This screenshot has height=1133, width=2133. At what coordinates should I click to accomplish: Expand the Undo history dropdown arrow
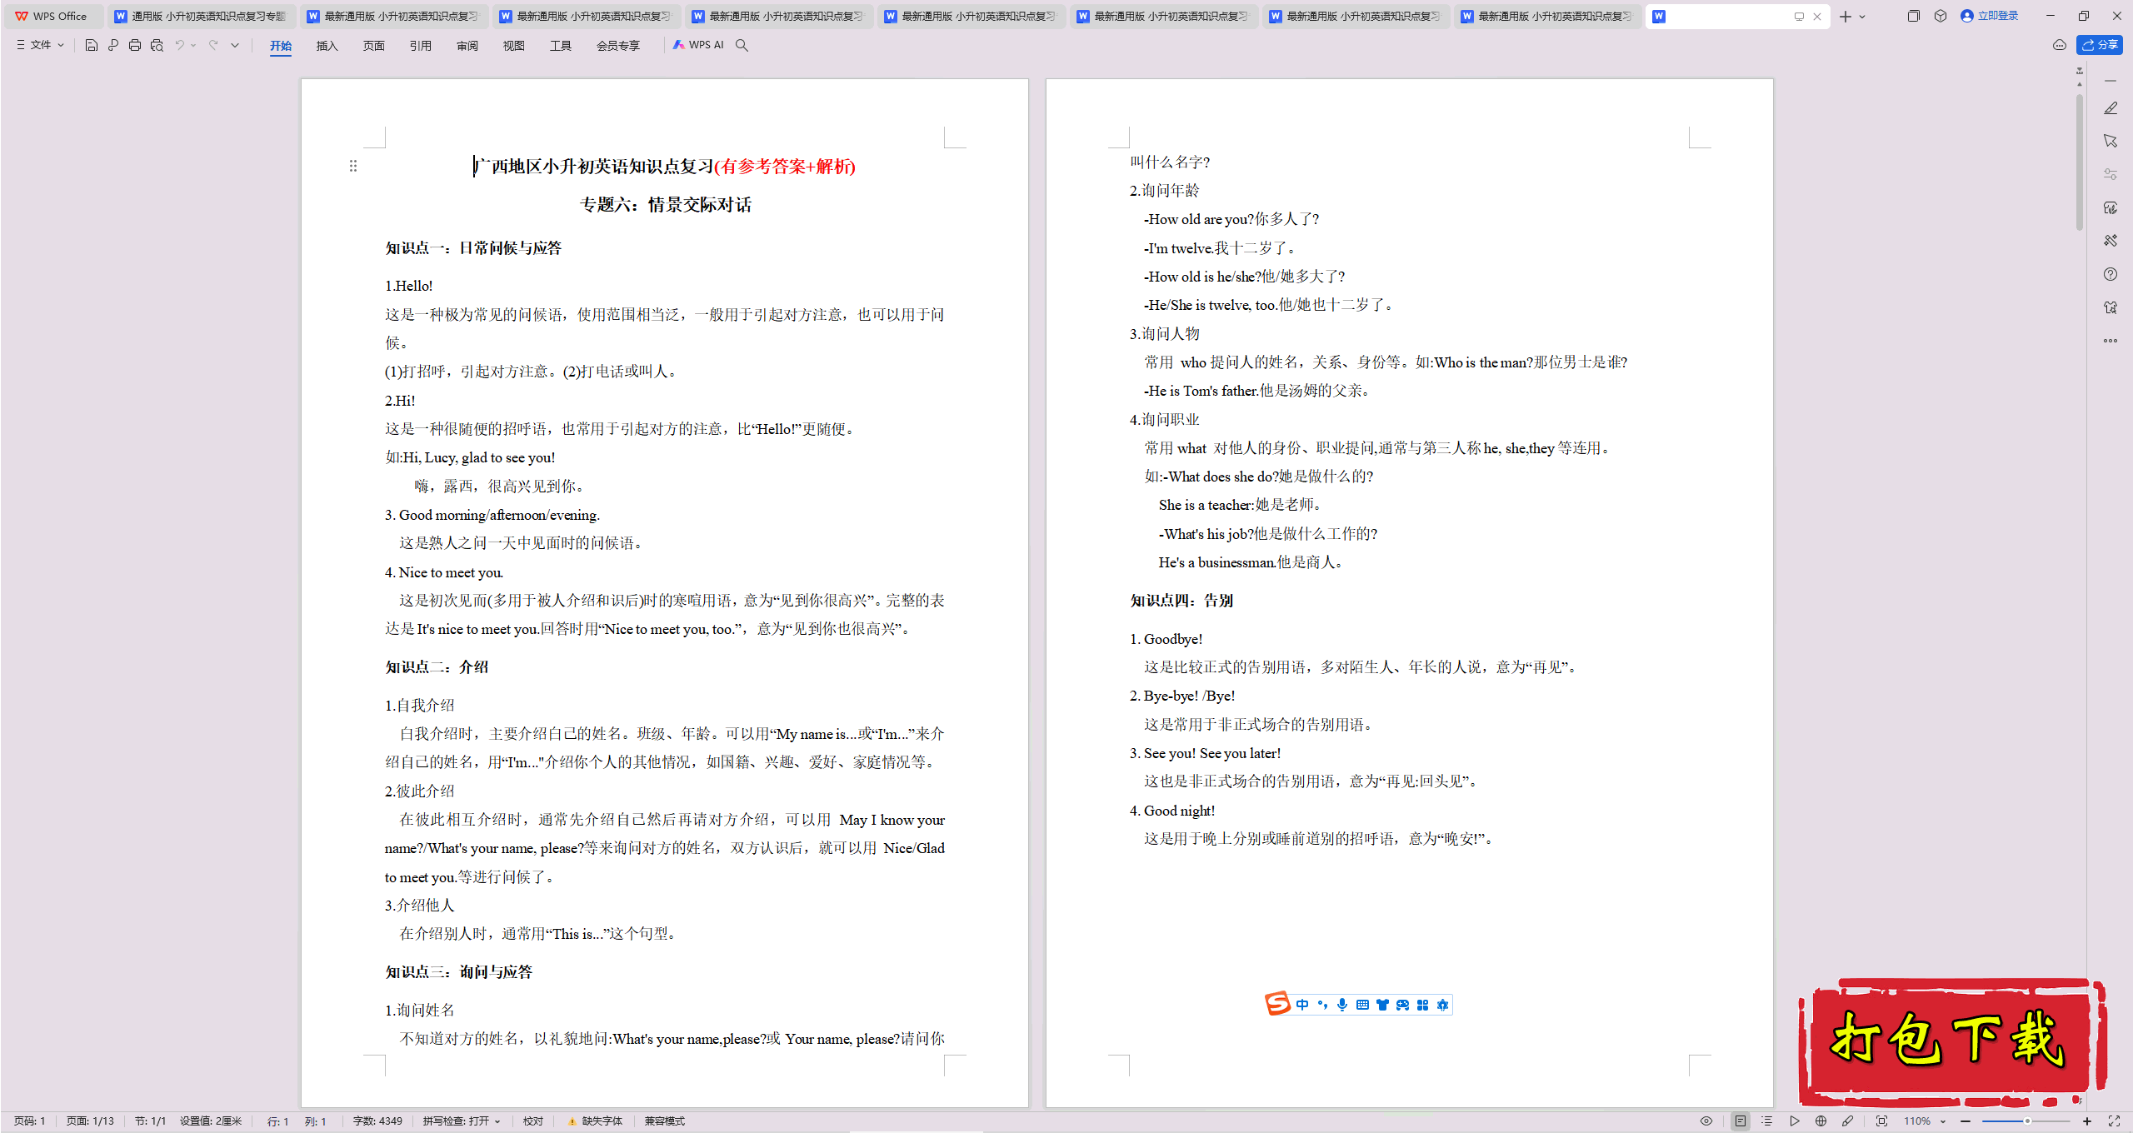pyautogui.click(x=193, y=45)
